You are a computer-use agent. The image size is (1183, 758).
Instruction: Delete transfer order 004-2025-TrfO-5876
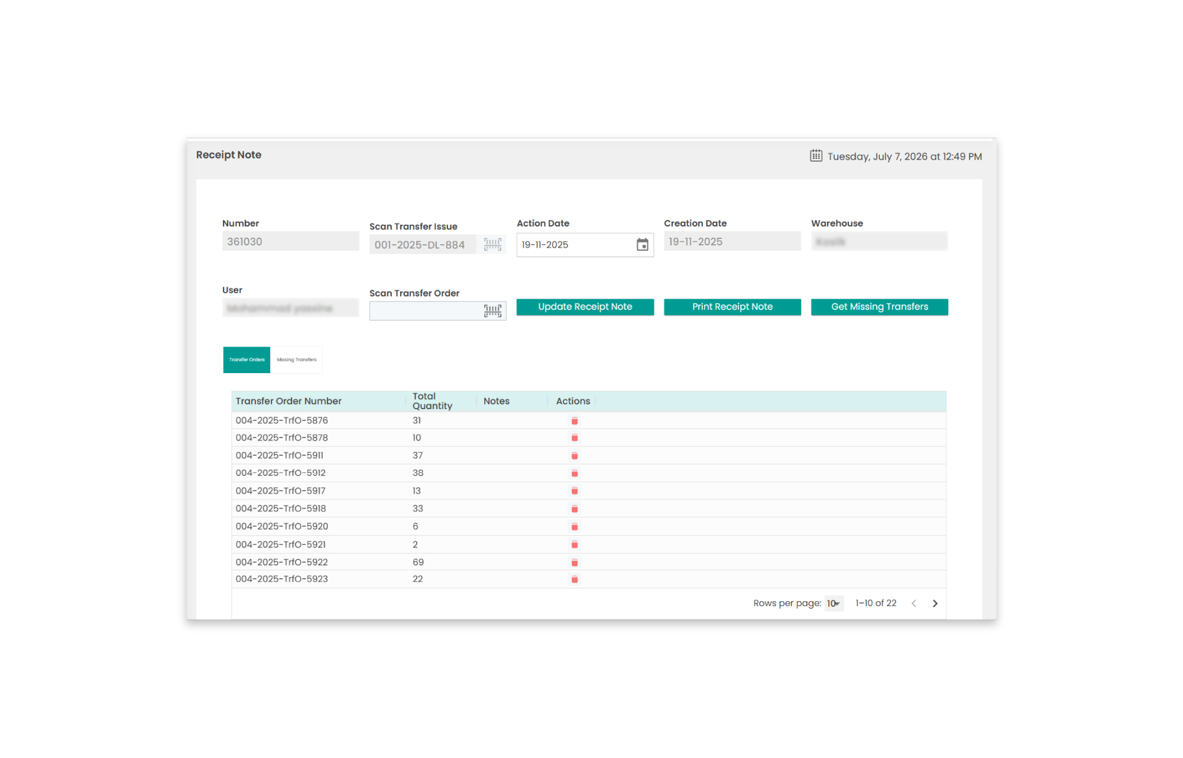coord(574,421)
